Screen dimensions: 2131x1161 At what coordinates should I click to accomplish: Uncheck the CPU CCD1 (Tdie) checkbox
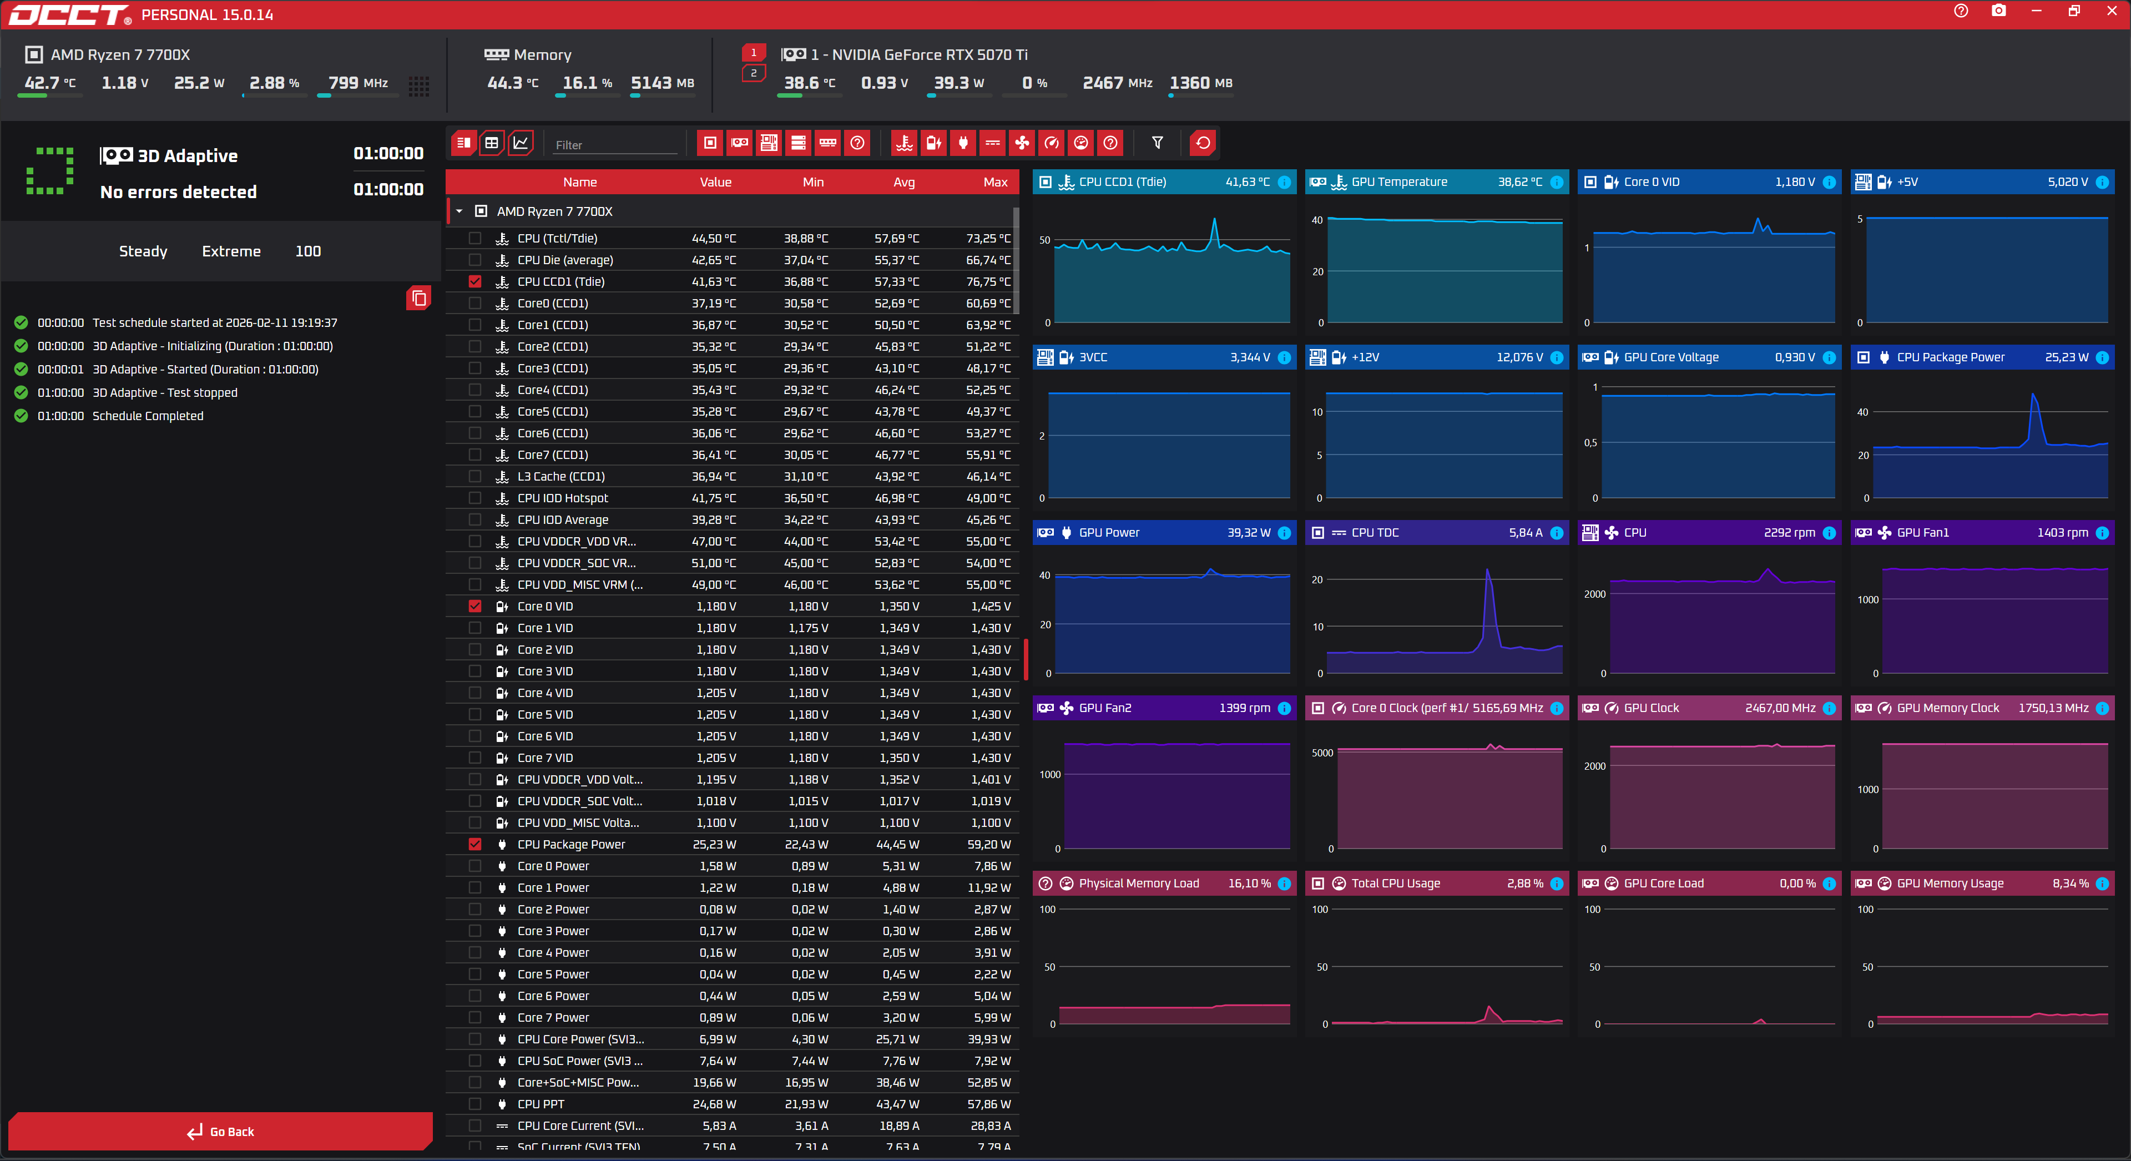[x=475, y=281]
